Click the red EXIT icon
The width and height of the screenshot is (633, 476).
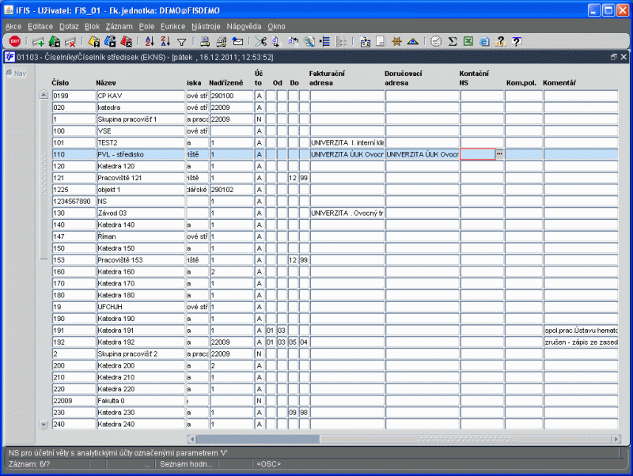coord(15,41)
